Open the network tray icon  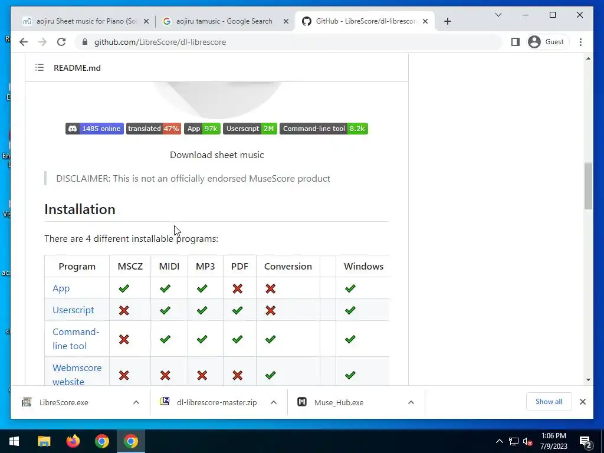click(x=514, y=441)
